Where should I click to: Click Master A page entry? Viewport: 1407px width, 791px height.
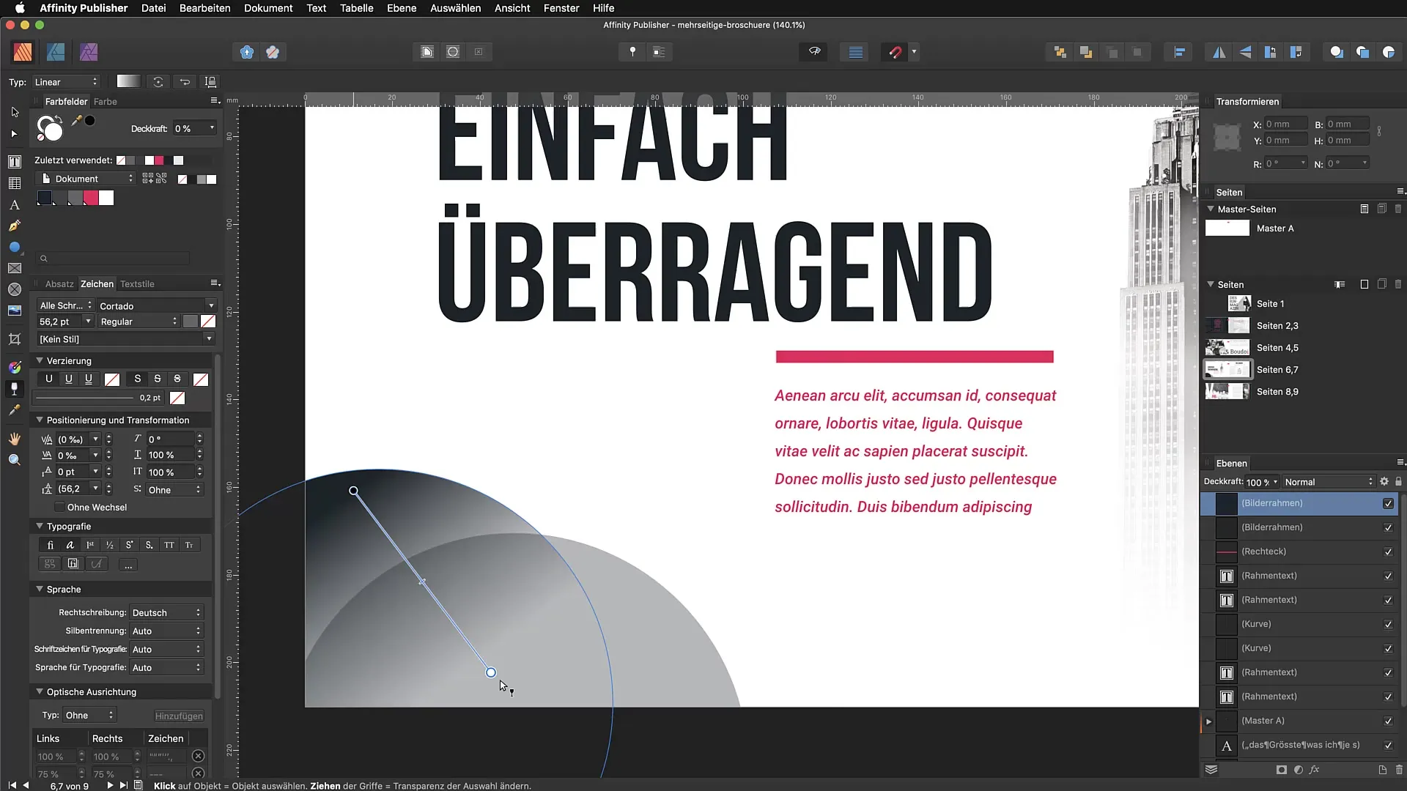1275,229
